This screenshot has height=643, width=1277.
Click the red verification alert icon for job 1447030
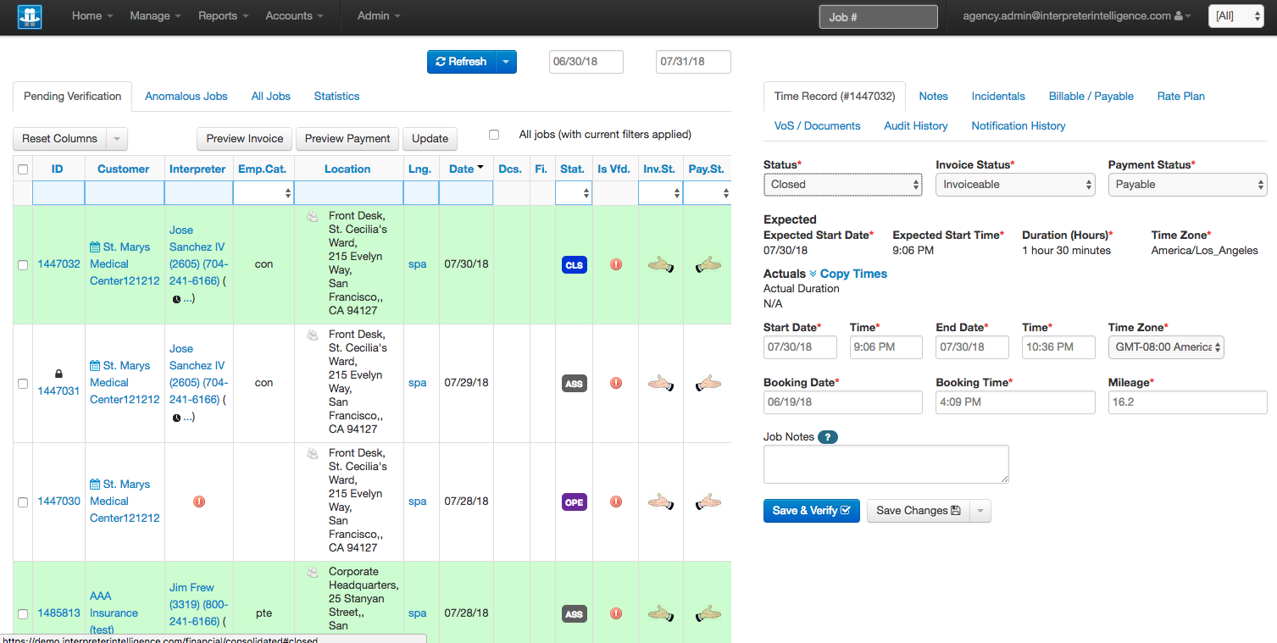[616, 502]
